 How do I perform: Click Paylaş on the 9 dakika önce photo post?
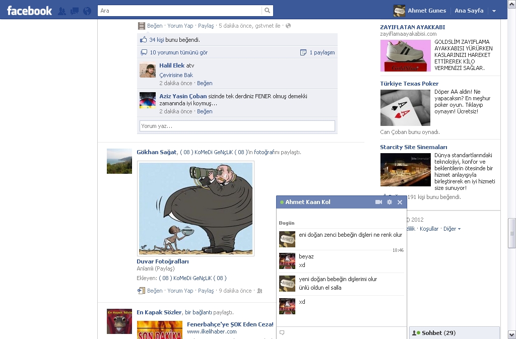click(206, 291)
